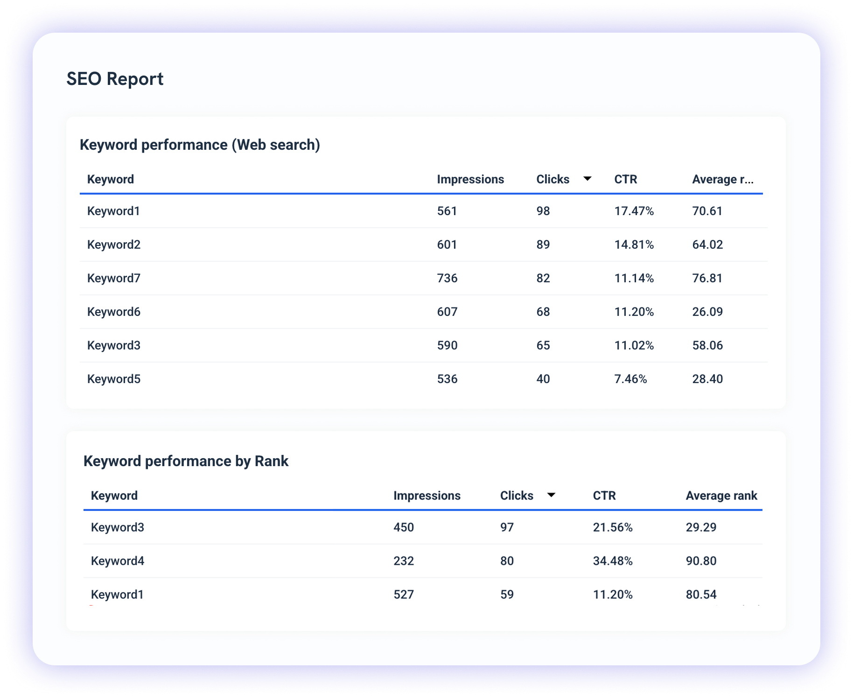853x698 pixels.
Task: Sort by CTR in Web search table
Action: tap(625, 179)
